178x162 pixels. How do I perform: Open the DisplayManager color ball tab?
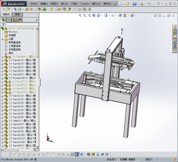(x=20, y=20)
